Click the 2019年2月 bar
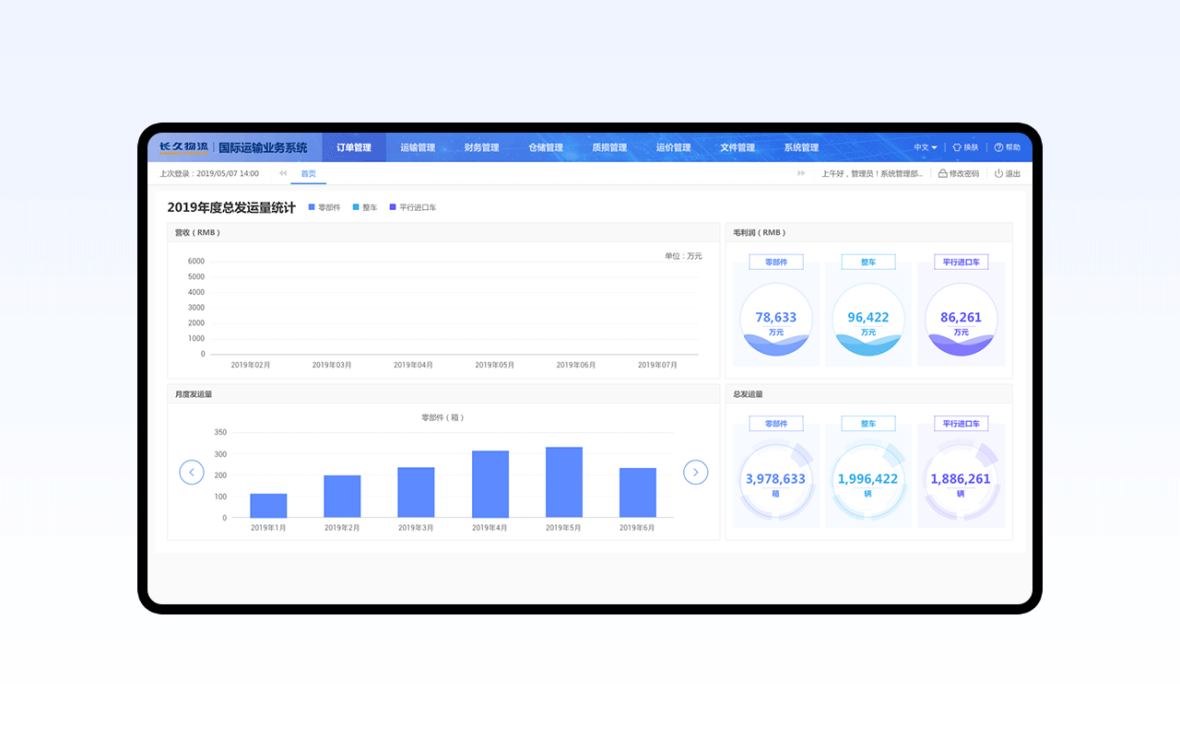The height and width of the screenshot is (737, 1180). [342, 497]
